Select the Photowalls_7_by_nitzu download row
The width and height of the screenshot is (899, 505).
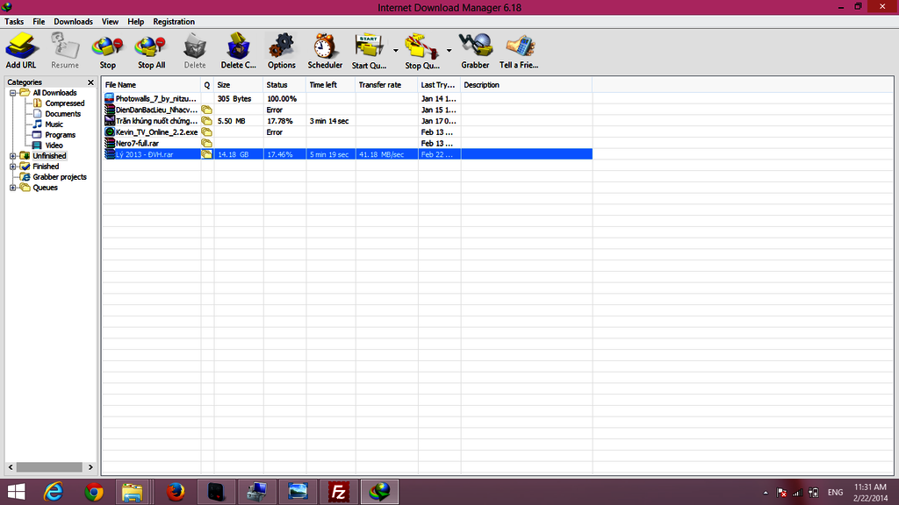348,98
